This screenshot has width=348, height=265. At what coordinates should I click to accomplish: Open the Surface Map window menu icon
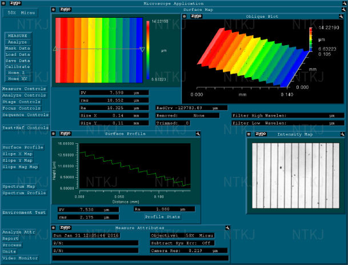pos(53,10)
